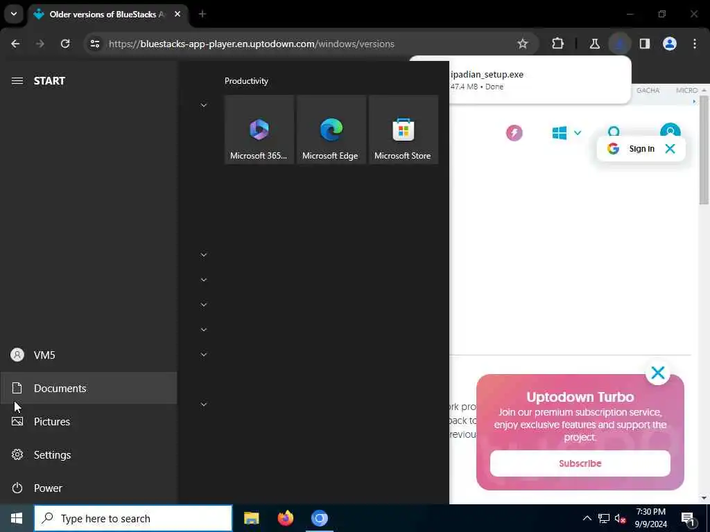Screen dimensions: 710x532
Task: Focus the taskbar search box
Action: [x=133, y=518]
